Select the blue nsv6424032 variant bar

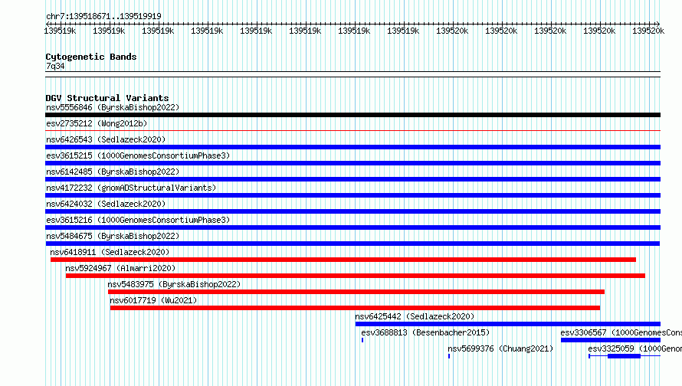pyautogui.click(x=352, y=211)
